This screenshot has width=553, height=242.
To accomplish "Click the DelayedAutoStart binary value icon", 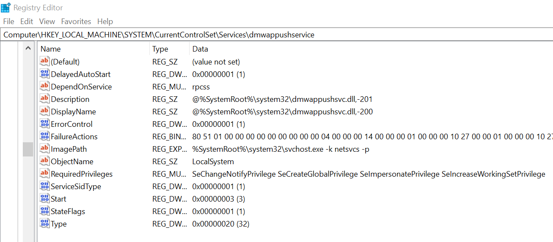I will click(45, 74).
